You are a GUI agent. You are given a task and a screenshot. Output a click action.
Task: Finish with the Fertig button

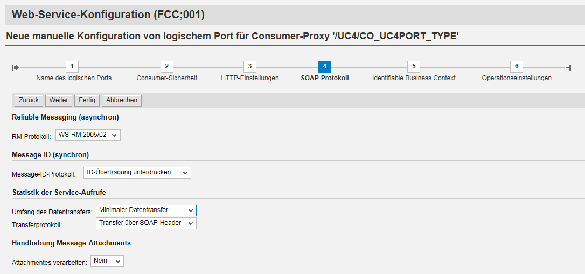87,100
